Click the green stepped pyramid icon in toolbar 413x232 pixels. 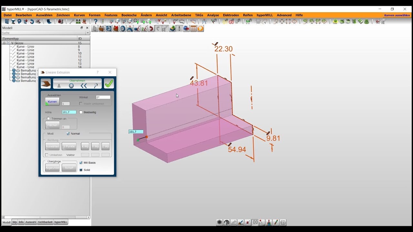click(x=367, y=22)
